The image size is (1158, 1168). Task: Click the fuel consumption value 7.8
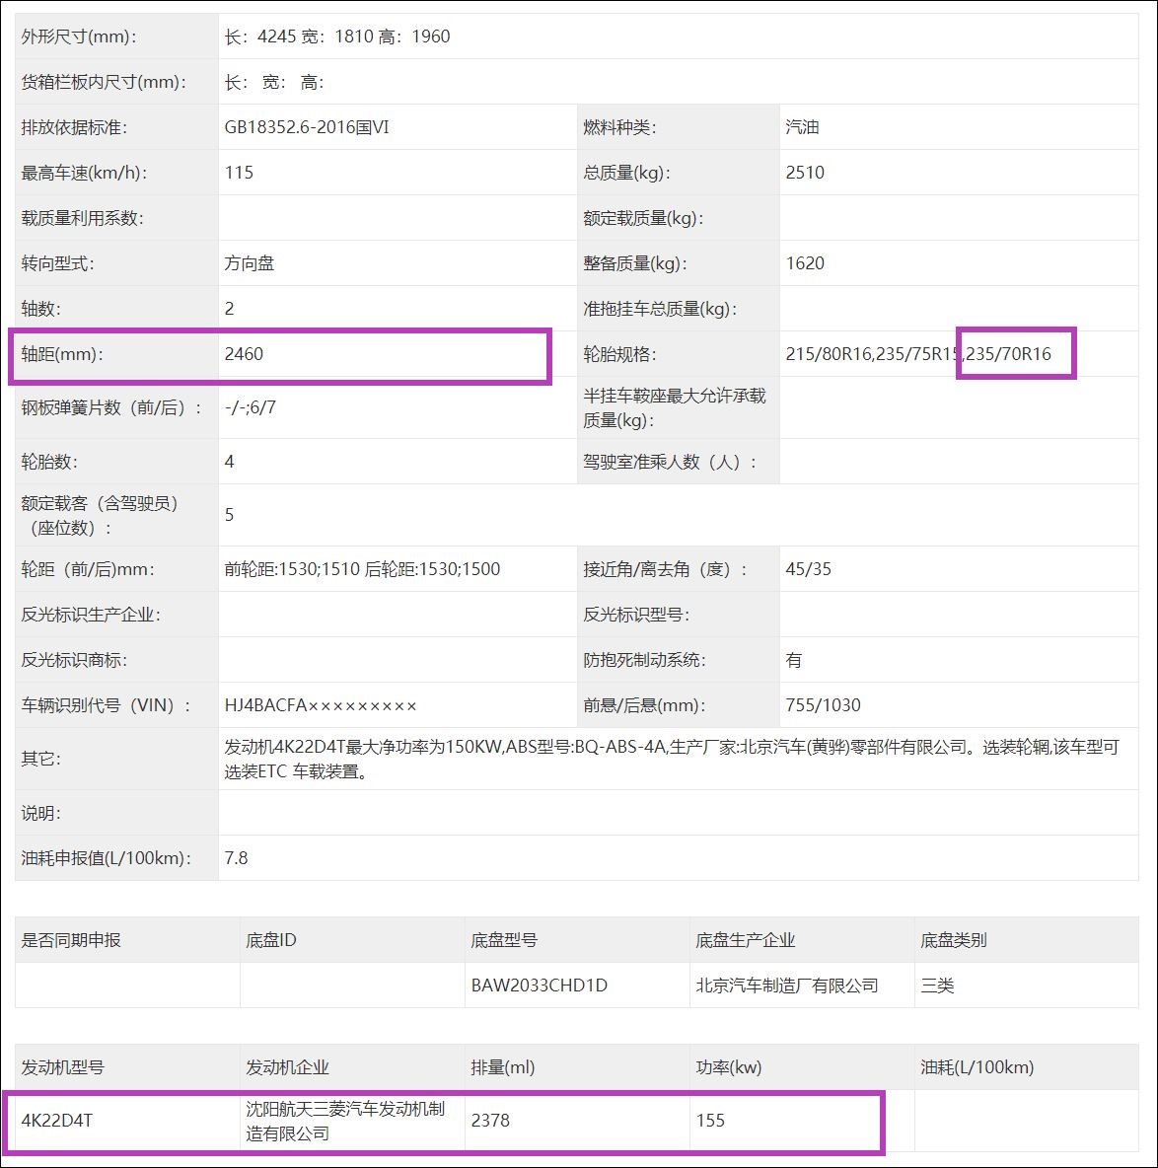click(x=238, y=858)
